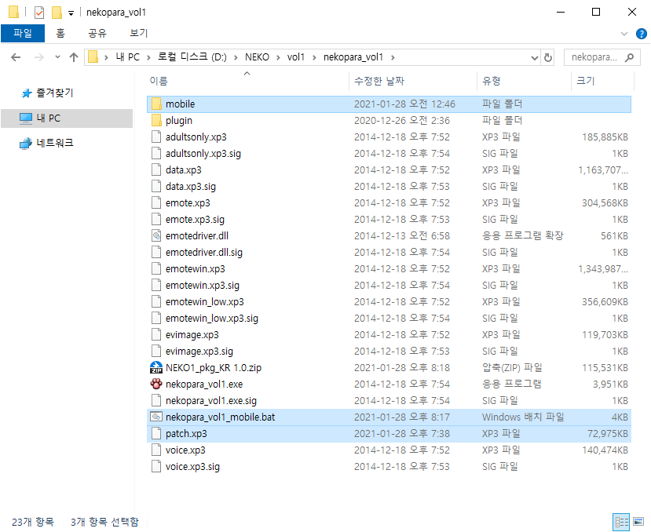Click the window system folder icon
651x532 pixels.
pyautogui.click(x=13, y=12)
